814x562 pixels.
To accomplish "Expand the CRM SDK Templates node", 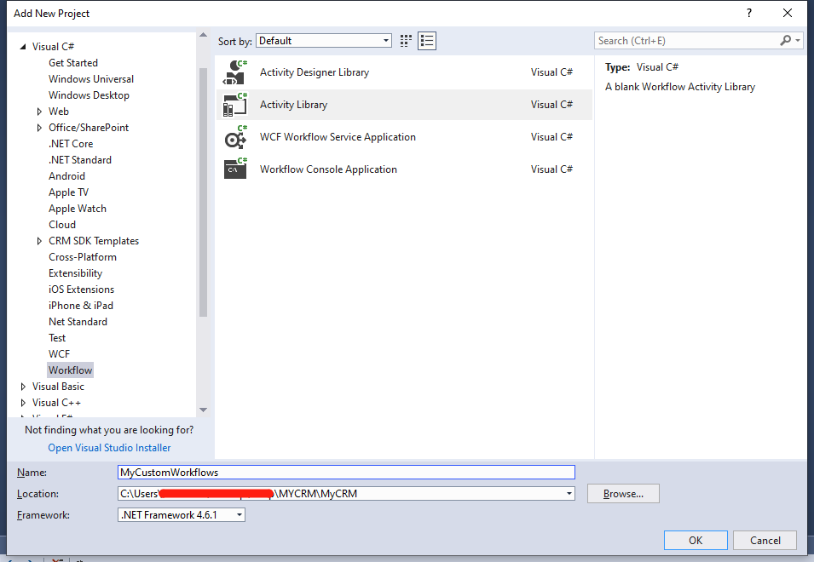I will 39,241.
